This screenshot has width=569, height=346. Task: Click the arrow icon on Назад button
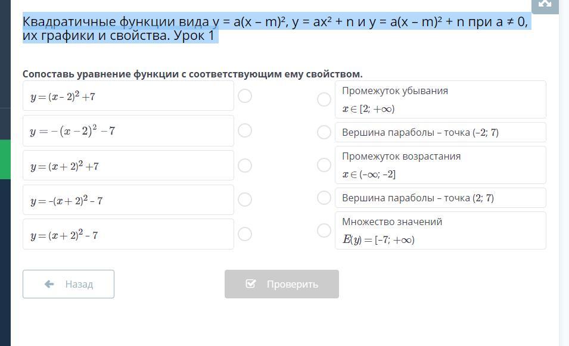[49, 284]
